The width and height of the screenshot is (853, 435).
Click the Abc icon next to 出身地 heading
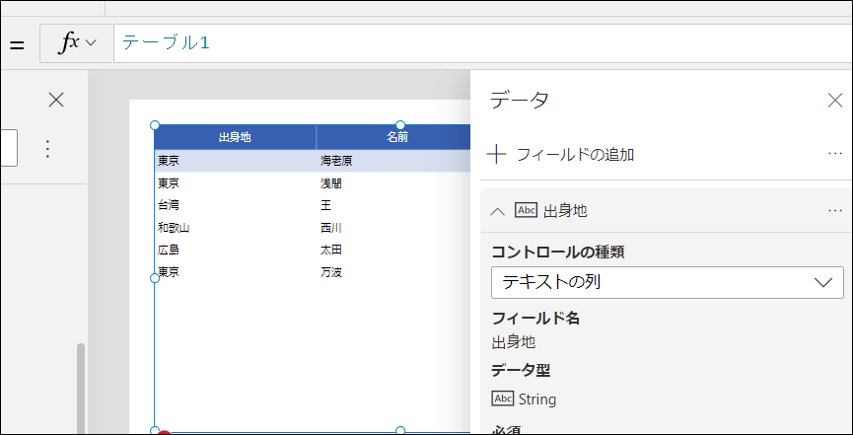click(x=526, y=210)
